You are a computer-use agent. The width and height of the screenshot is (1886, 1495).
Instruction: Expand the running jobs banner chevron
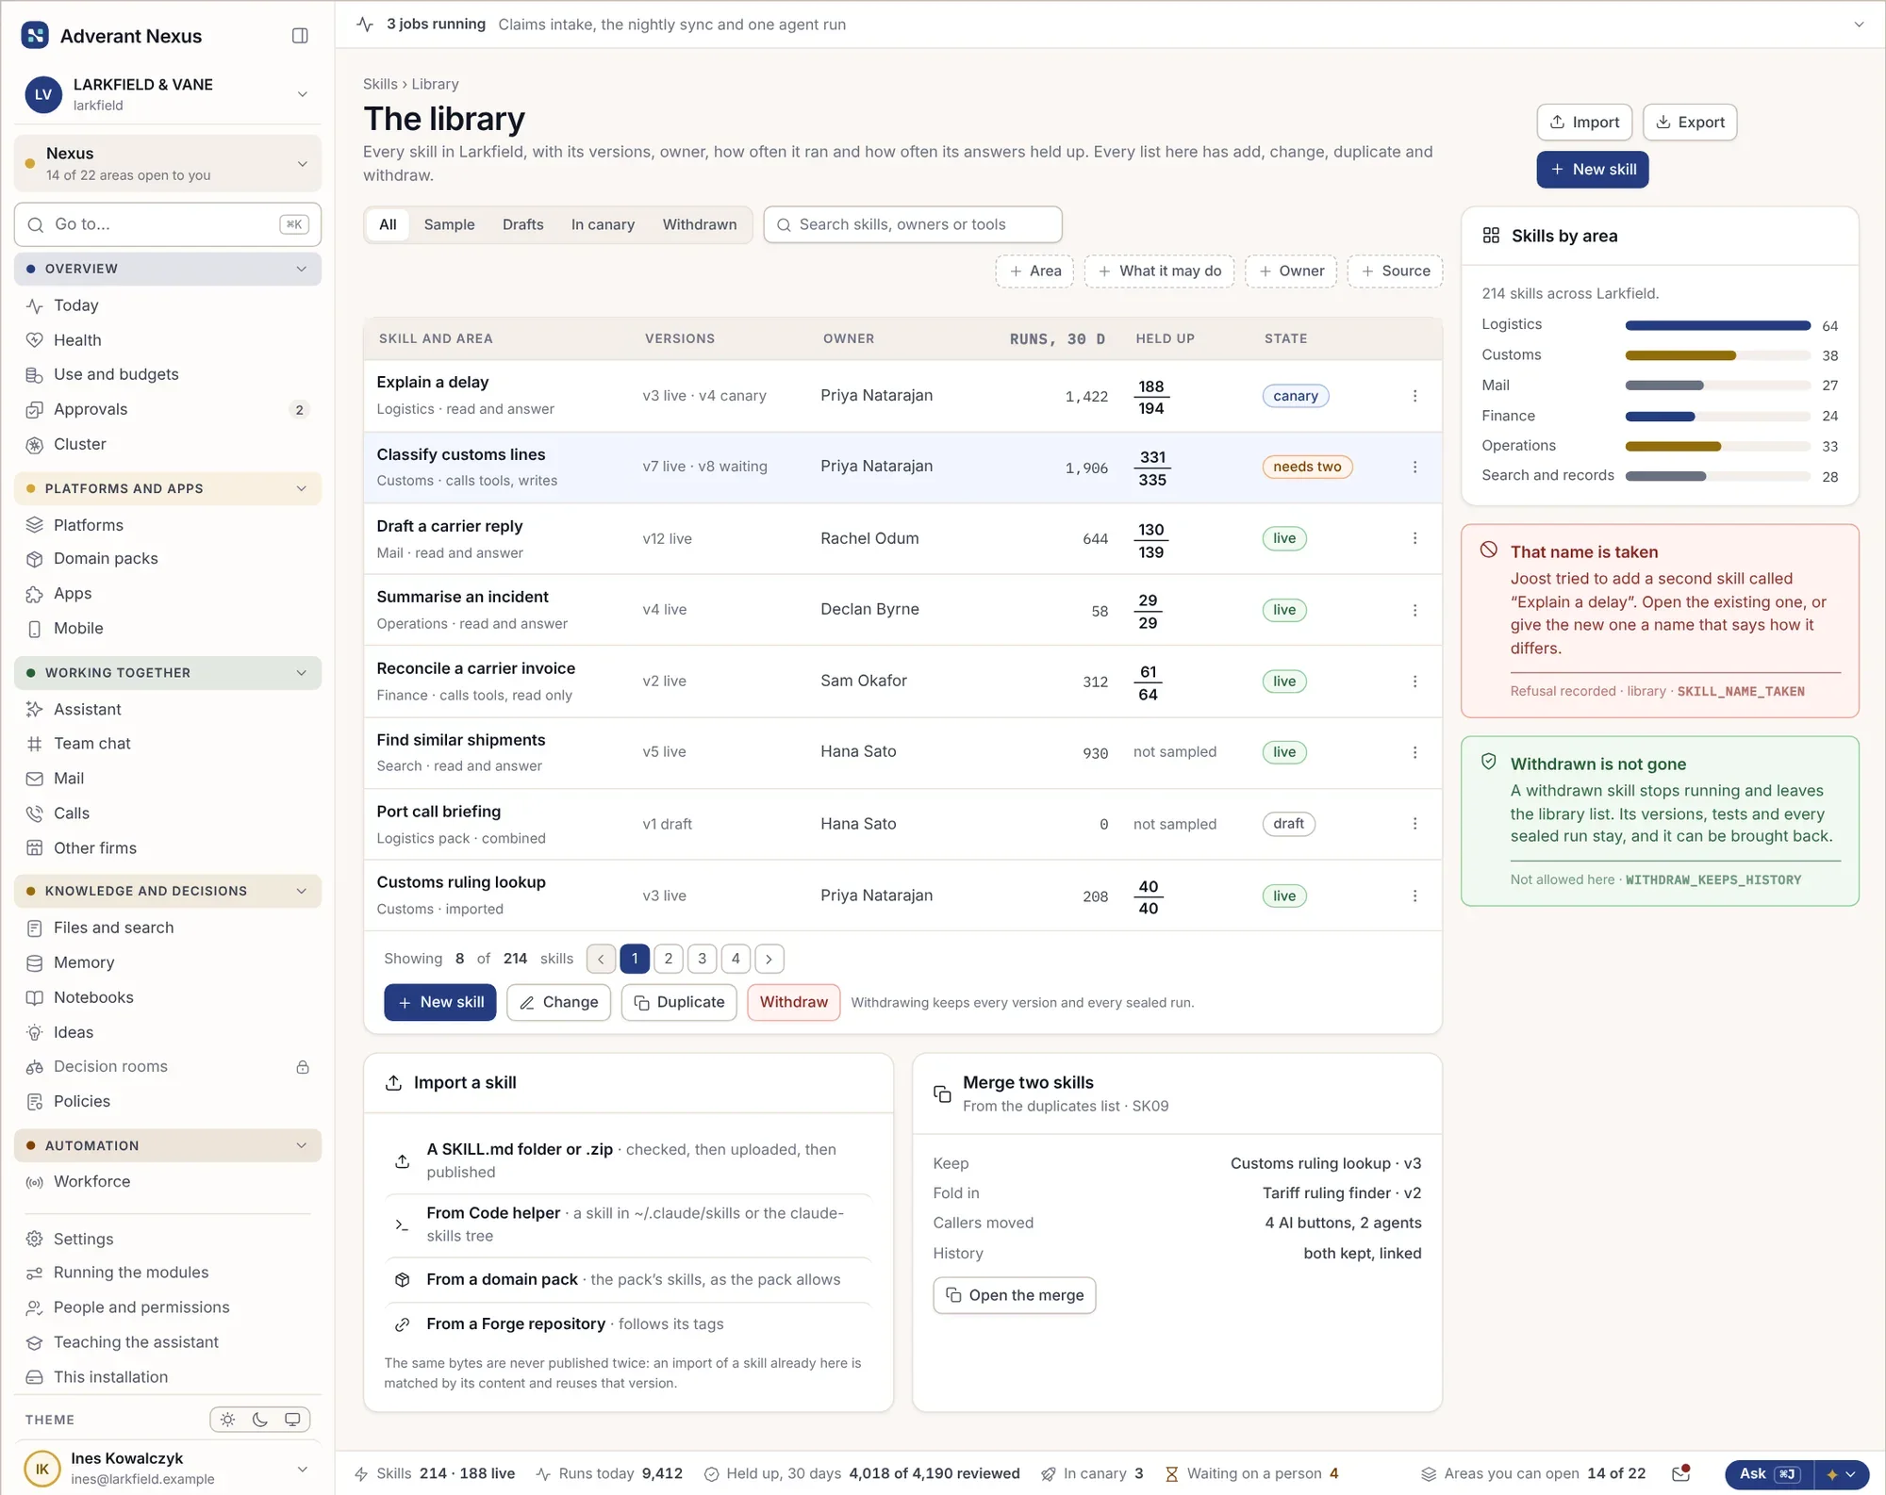pyautogui.click(x=1859, y=25)
